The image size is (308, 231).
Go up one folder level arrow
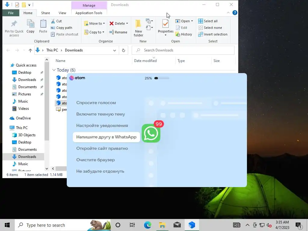point(30,50)
